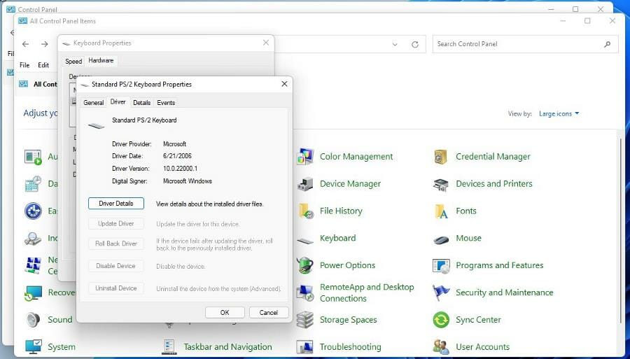Open the Device Manager link text
Image resolution: width=630 pixels, height=359 pixels.
coord(351,184)
